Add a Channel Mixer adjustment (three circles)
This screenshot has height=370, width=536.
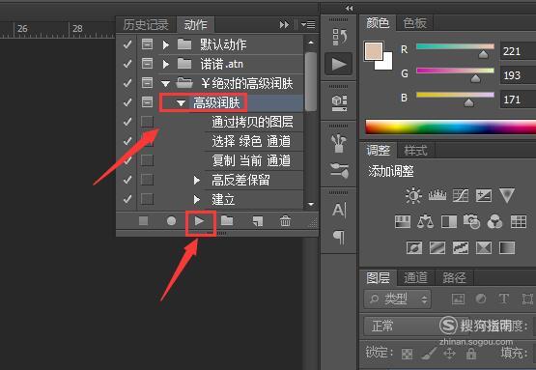(x=494, y=221)
